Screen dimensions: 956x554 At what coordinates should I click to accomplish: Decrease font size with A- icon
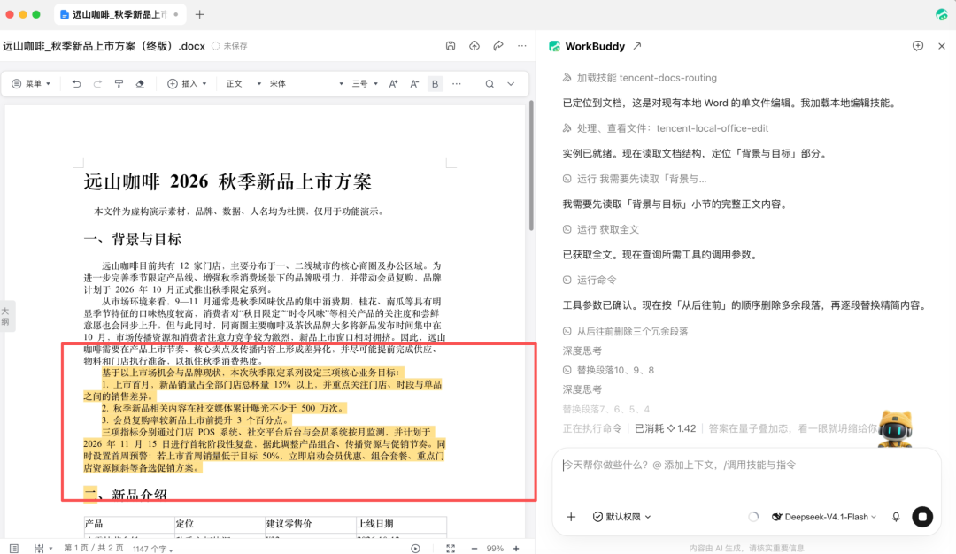coord(414,84)
